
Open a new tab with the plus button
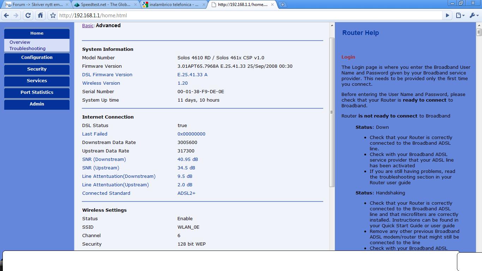click(283, 5)
